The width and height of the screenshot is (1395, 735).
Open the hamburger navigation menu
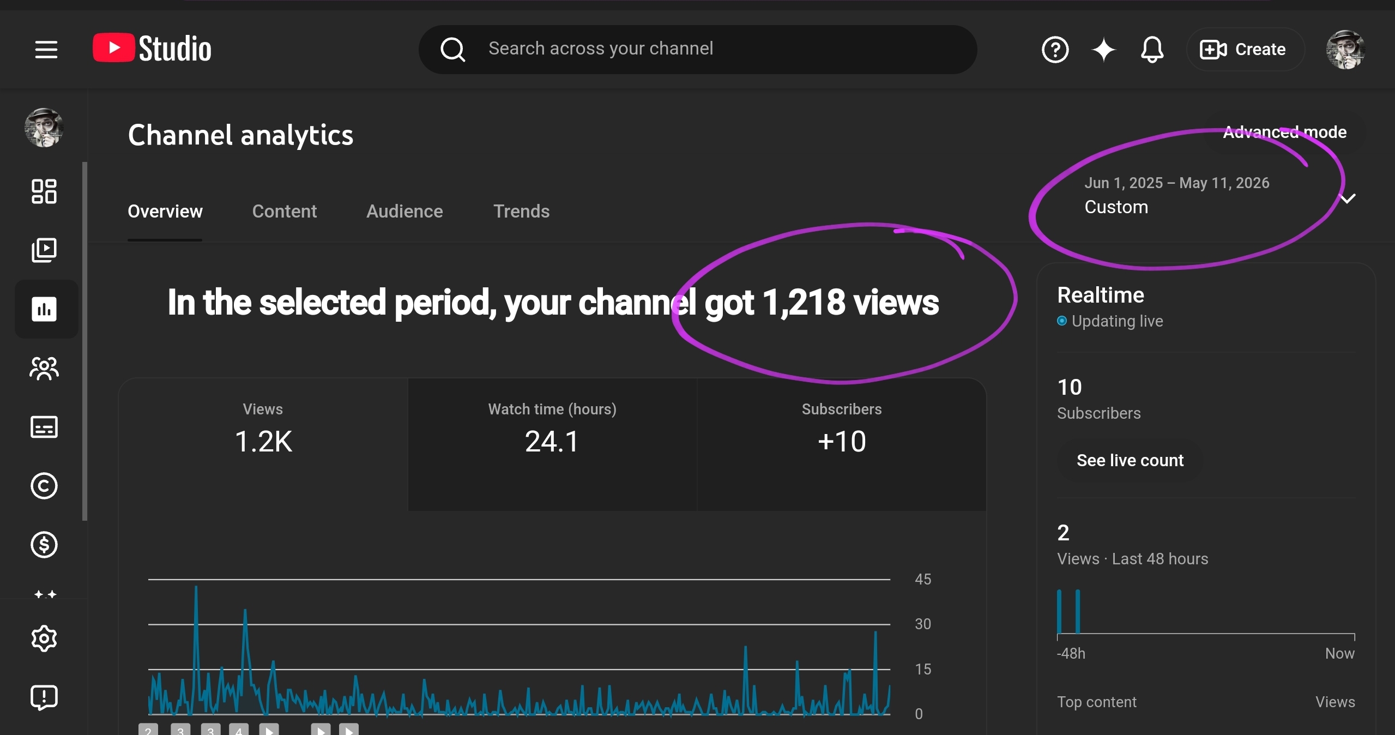[46, 50]
